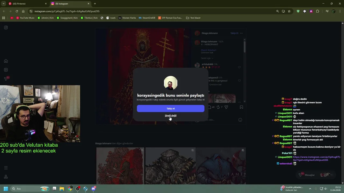This screenshot has width=344, height=193.
Task: Click the Windows taskbar search box
Action: coord(30,189)
